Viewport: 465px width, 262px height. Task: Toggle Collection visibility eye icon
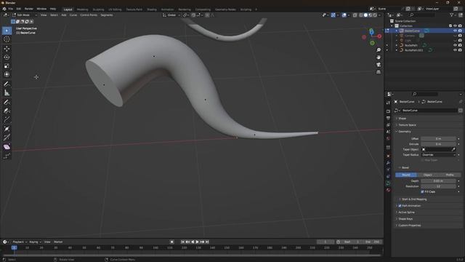(455, 26)
